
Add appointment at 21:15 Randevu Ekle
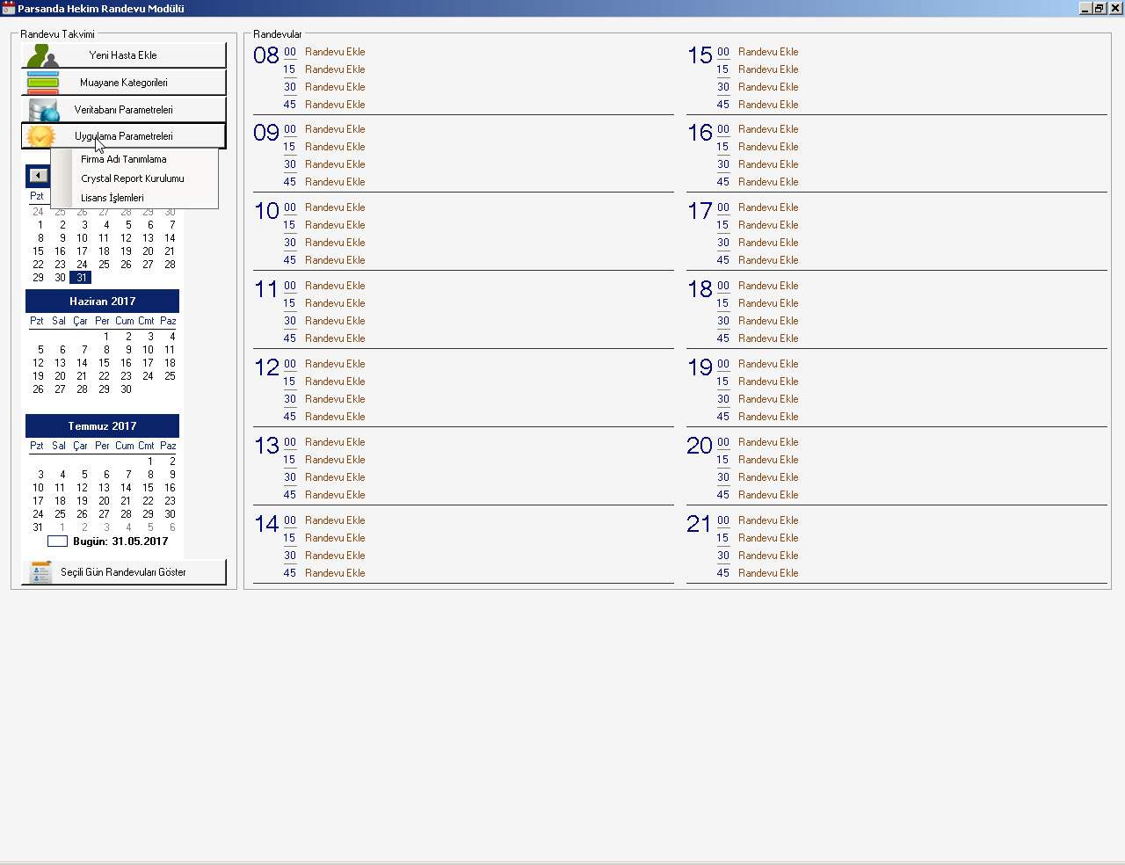click(x=768, y=538)
